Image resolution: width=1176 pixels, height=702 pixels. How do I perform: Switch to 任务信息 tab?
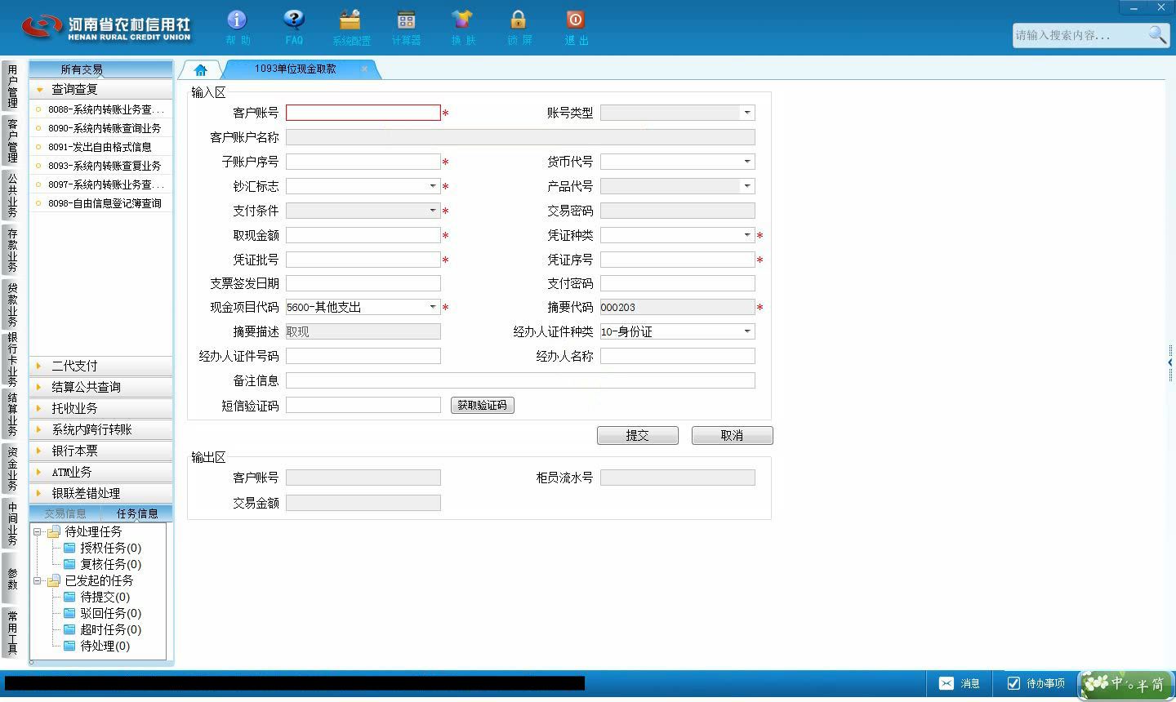137,513
